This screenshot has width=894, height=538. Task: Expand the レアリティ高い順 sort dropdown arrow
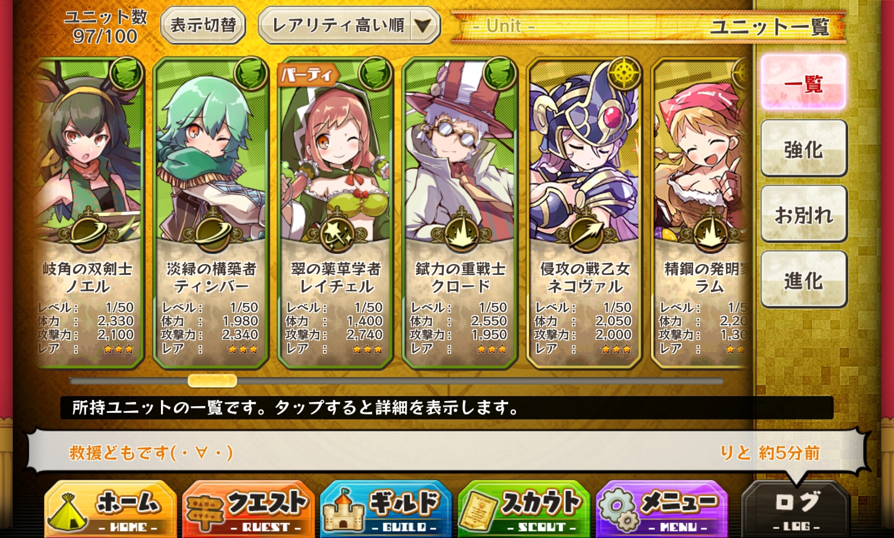(x=423, y=25)
